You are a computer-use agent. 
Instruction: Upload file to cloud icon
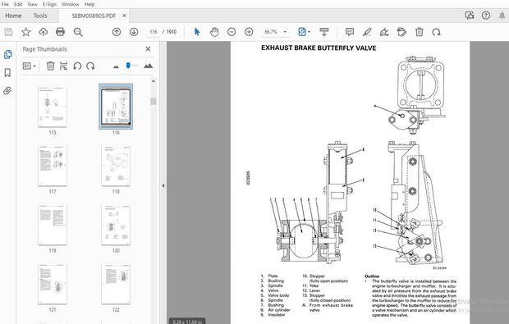pyautogui.click(x=44, y=32)
